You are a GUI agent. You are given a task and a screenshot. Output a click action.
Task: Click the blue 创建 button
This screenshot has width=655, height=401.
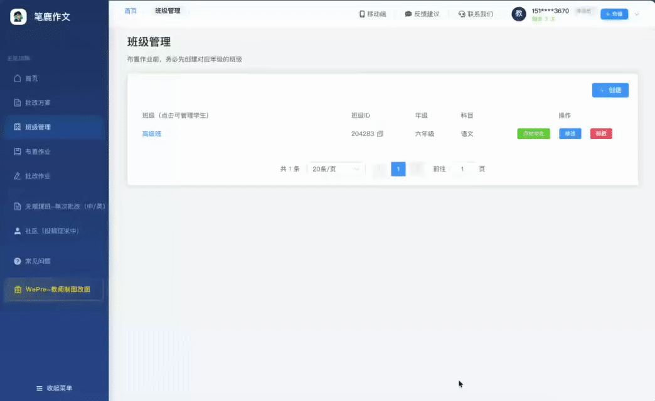610,90
